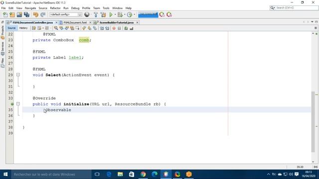This screenshot has width=319, height=179.
Task: Click the Debug Project icon
Action: [x=120, y=14]
